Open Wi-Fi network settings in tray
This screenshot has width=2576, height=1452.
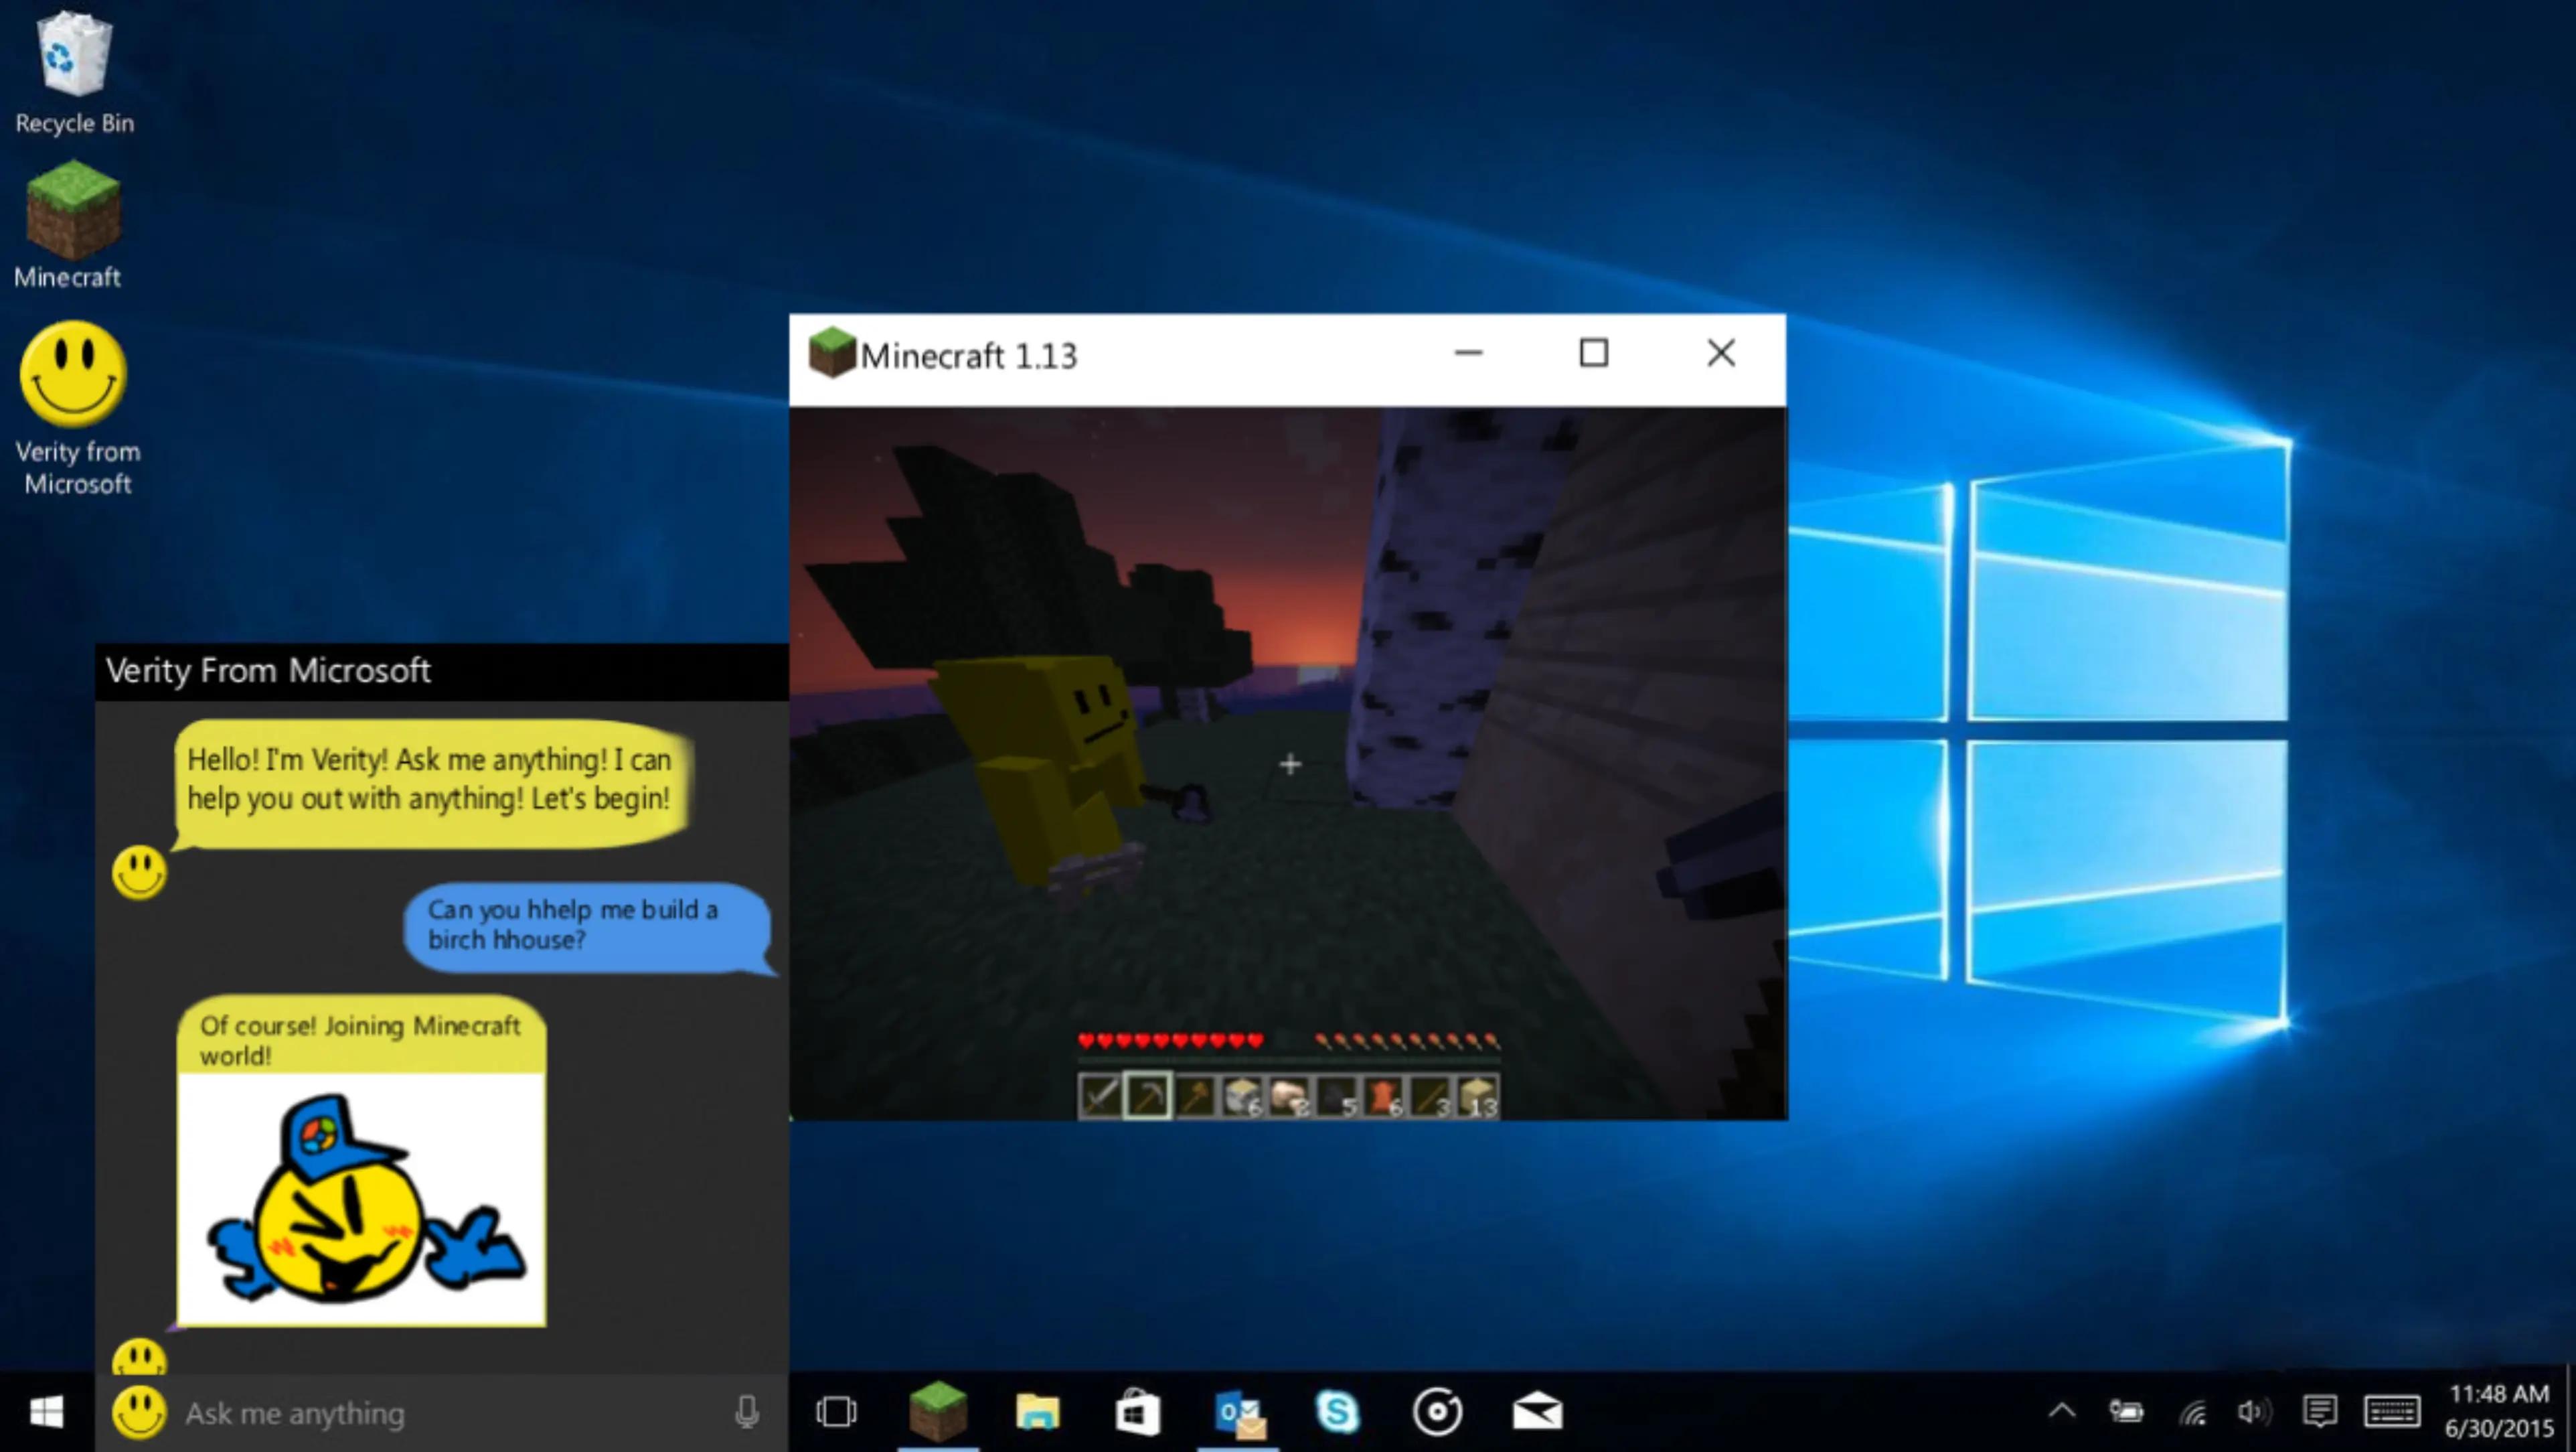click(x=2192, y=1412)
